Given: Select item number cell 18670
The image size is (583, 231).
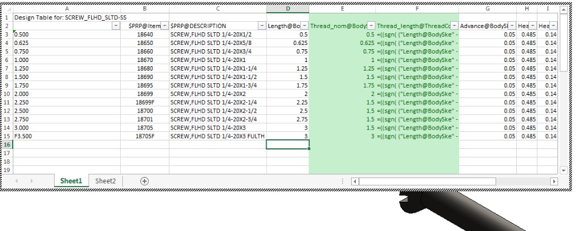Looking at the screenshot, I should click(x=145, y=60).
